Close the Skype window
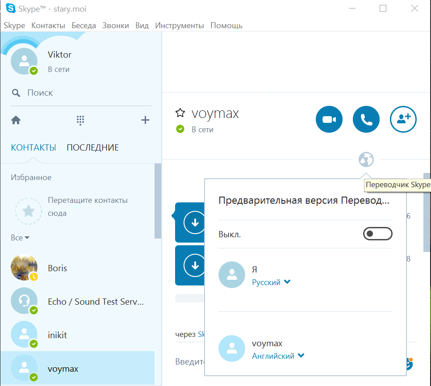 (414, 8)
